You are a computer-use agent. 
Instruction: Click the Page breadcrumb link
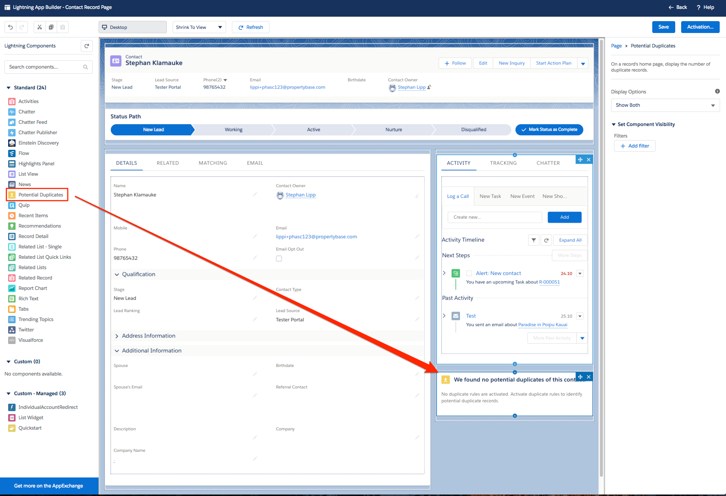tap(616, 46)
